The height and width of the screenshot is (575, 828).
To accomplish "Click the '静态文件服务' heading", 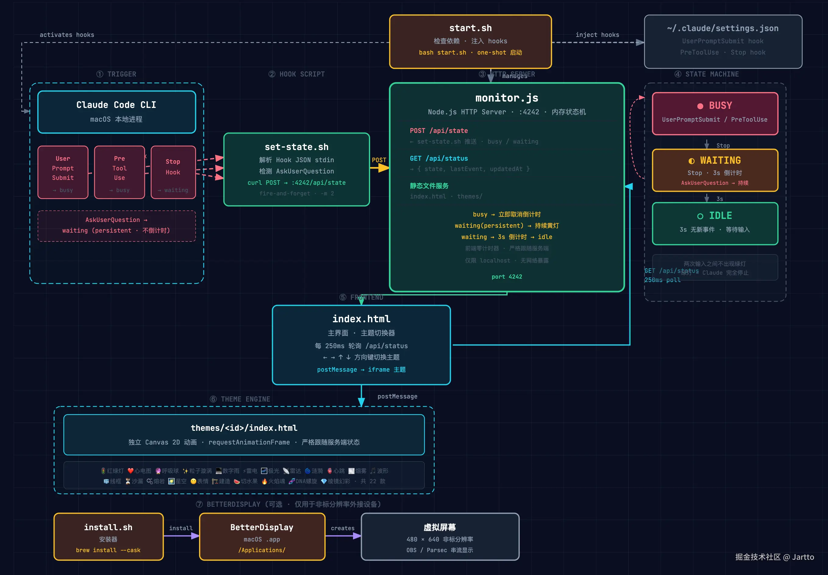I will coord(429,186).
